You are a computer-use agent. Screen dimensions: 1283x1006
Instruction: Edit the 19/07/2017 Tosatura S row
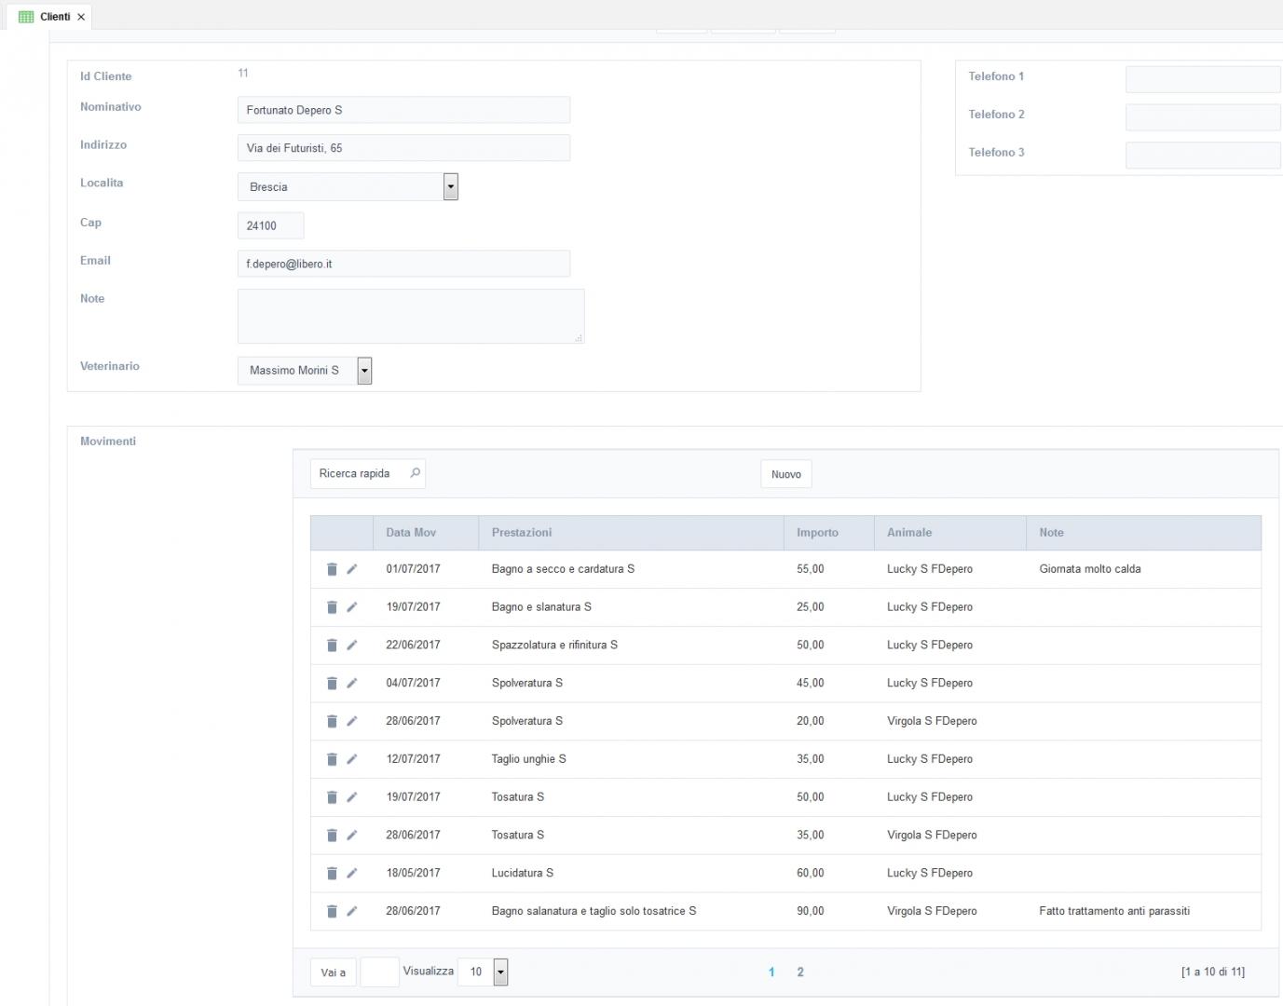coord(351,797)
